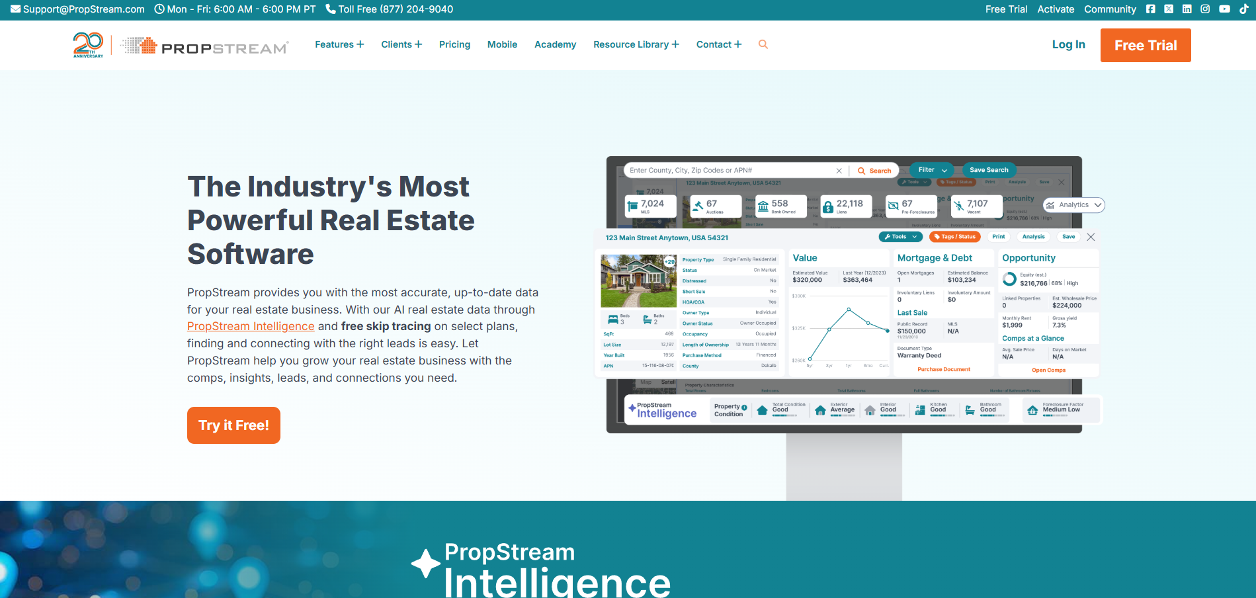Image resolution: width=1256 pixels, height=598 pixels.
Task: Click the Foreclosure Factor Medium Low indicator
Action: (1060, 410)
